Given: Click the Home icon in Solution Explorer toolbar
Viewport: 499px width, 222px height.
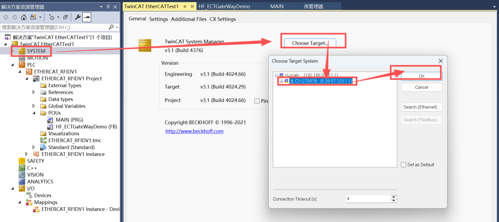Looking at the screenshot, I should (x=24, y=17).
